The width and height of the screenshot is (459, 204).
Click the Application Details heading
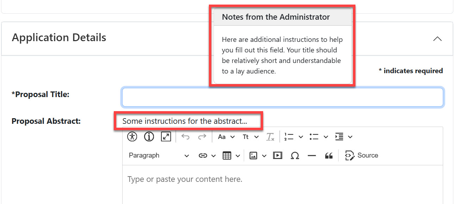(59, 38)
